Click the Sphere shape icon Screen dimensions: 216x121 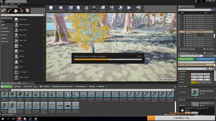[x=16, y=51]
